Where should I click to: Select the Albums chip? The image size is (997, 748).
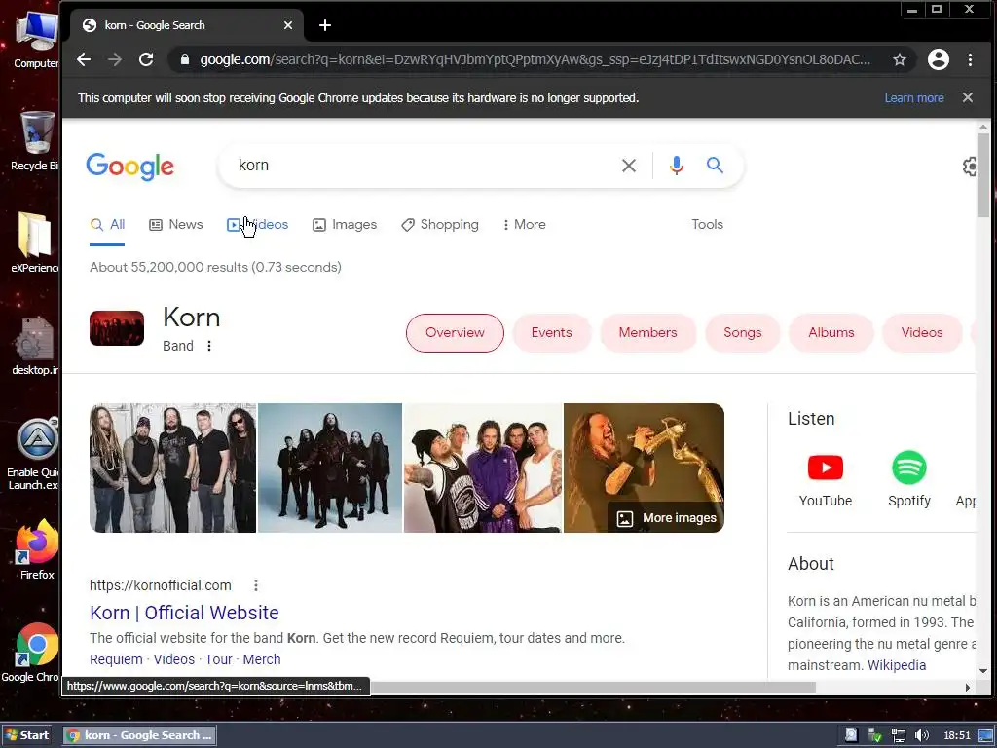tap(831, 333)
